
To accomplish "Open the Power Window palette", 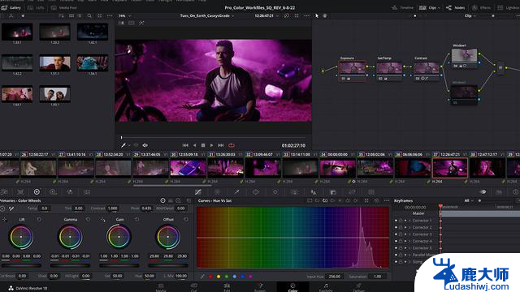I will (x=256, y=192).
